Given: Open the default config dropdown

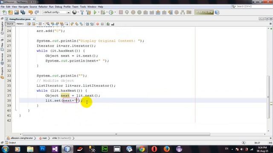Looking at the screenshot, I should tap(56, 12).
